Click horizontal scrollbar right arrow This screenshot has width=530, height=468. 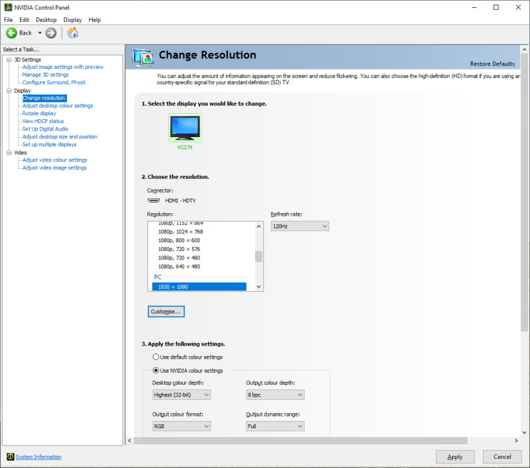(516, 440)
